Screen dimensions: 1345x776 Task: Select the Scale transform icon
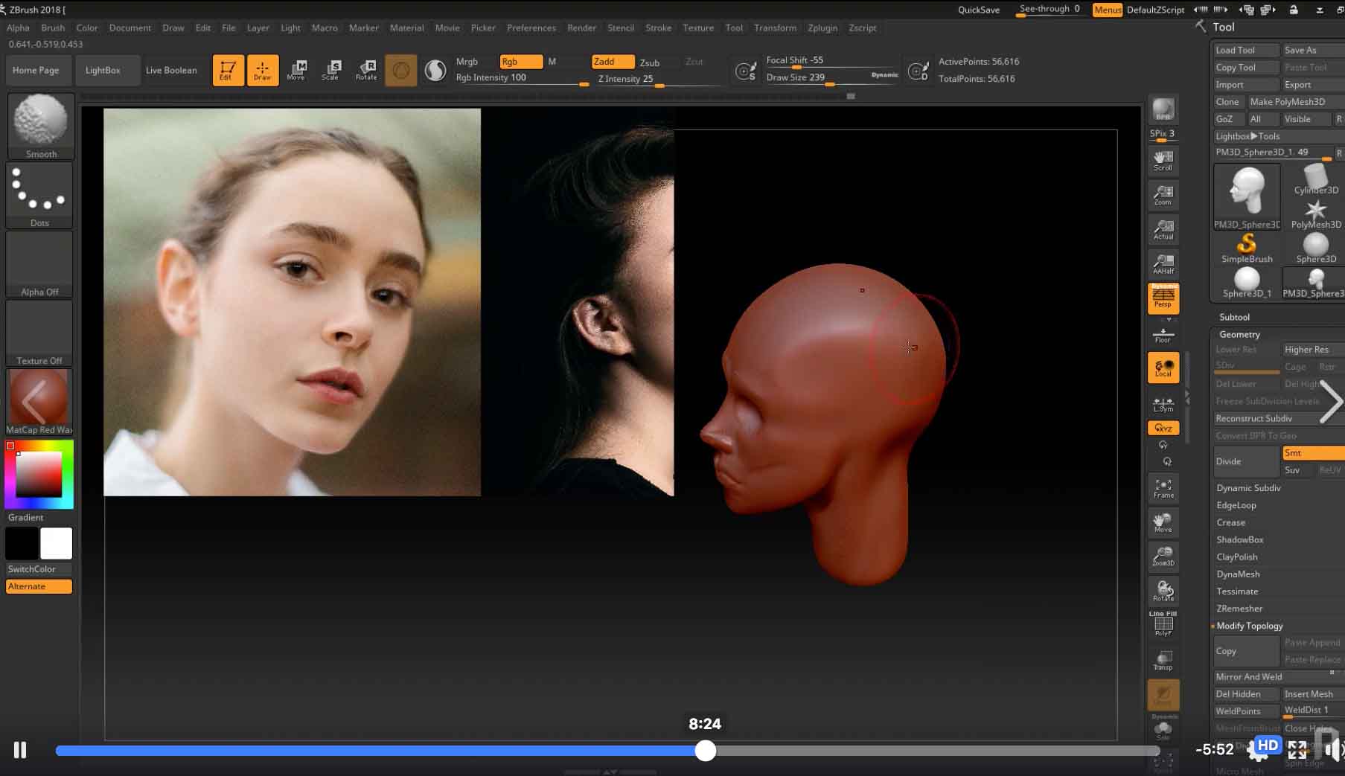330,70
